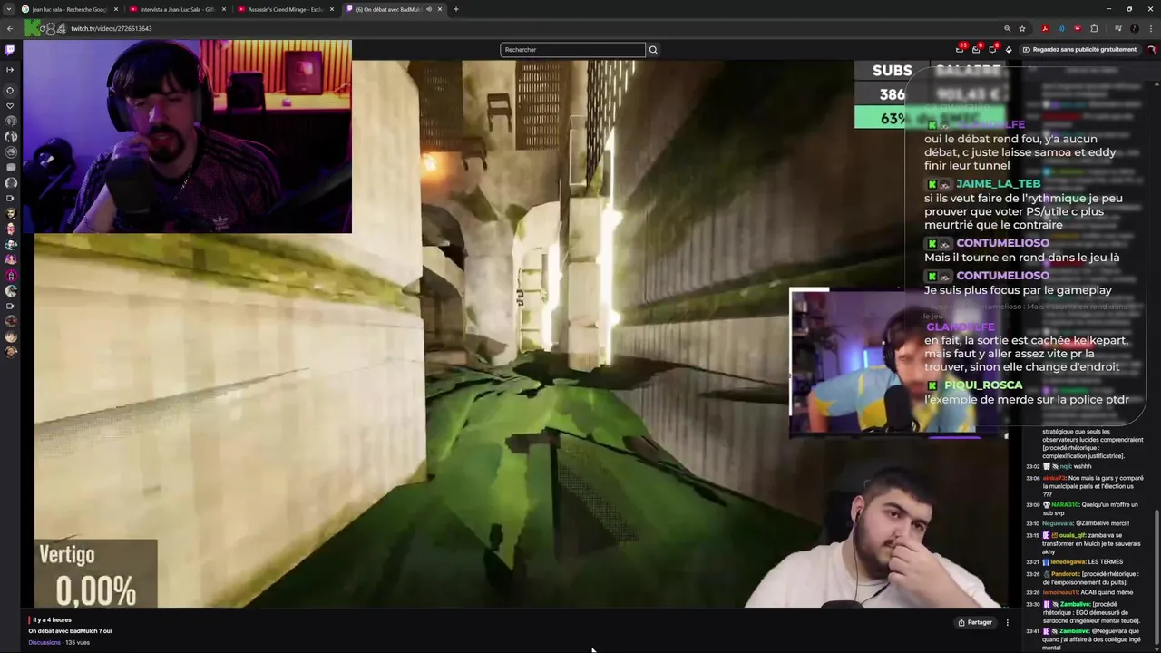Image resolution: width=1161 pixels, height=653 pixels.
Task: Jump to chat timestamp 33:41
Action: [1032, 631]
